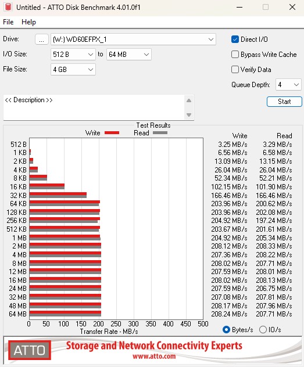The width and height of the screenshot is (304, 367).
Task: Uncheck the Direct I/O checkbox
Action: coord(235,39)
